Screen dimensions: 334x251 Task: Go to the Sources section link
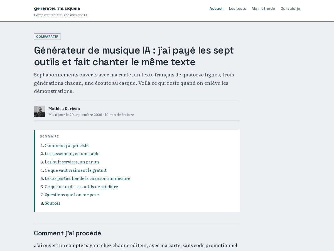(x=53, y=203)
